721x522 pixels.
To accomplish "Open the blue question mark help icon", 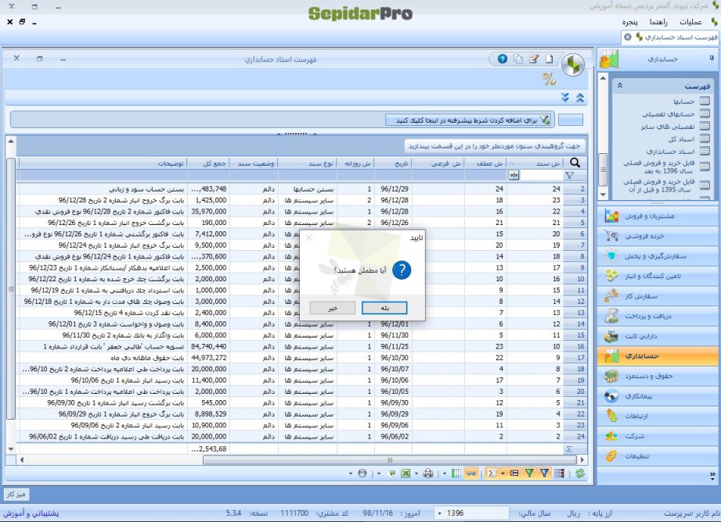I will click(x=502, y=59).
